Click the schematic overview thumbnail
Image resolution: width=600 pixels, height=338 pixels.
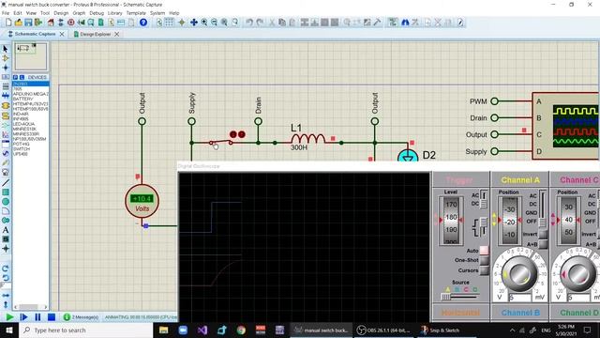[31, 56]
